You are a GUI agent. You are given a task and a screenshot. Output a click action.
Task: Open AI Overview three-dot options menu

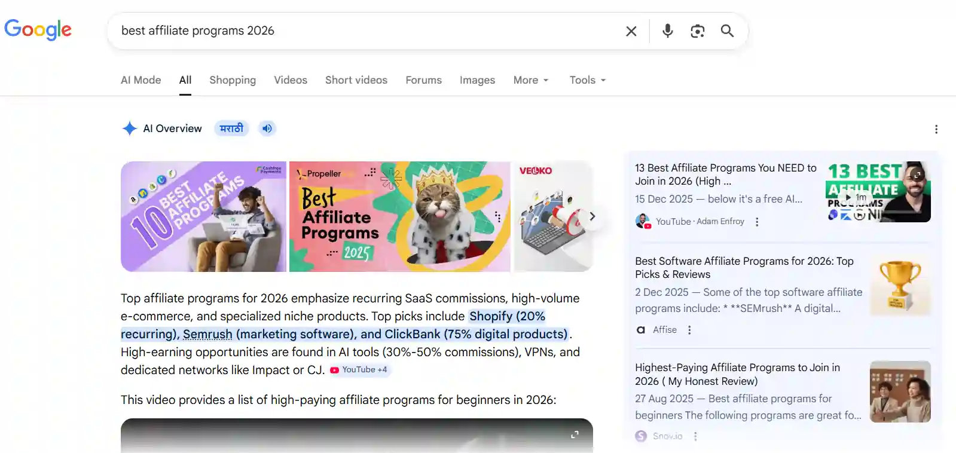point(936,129)
